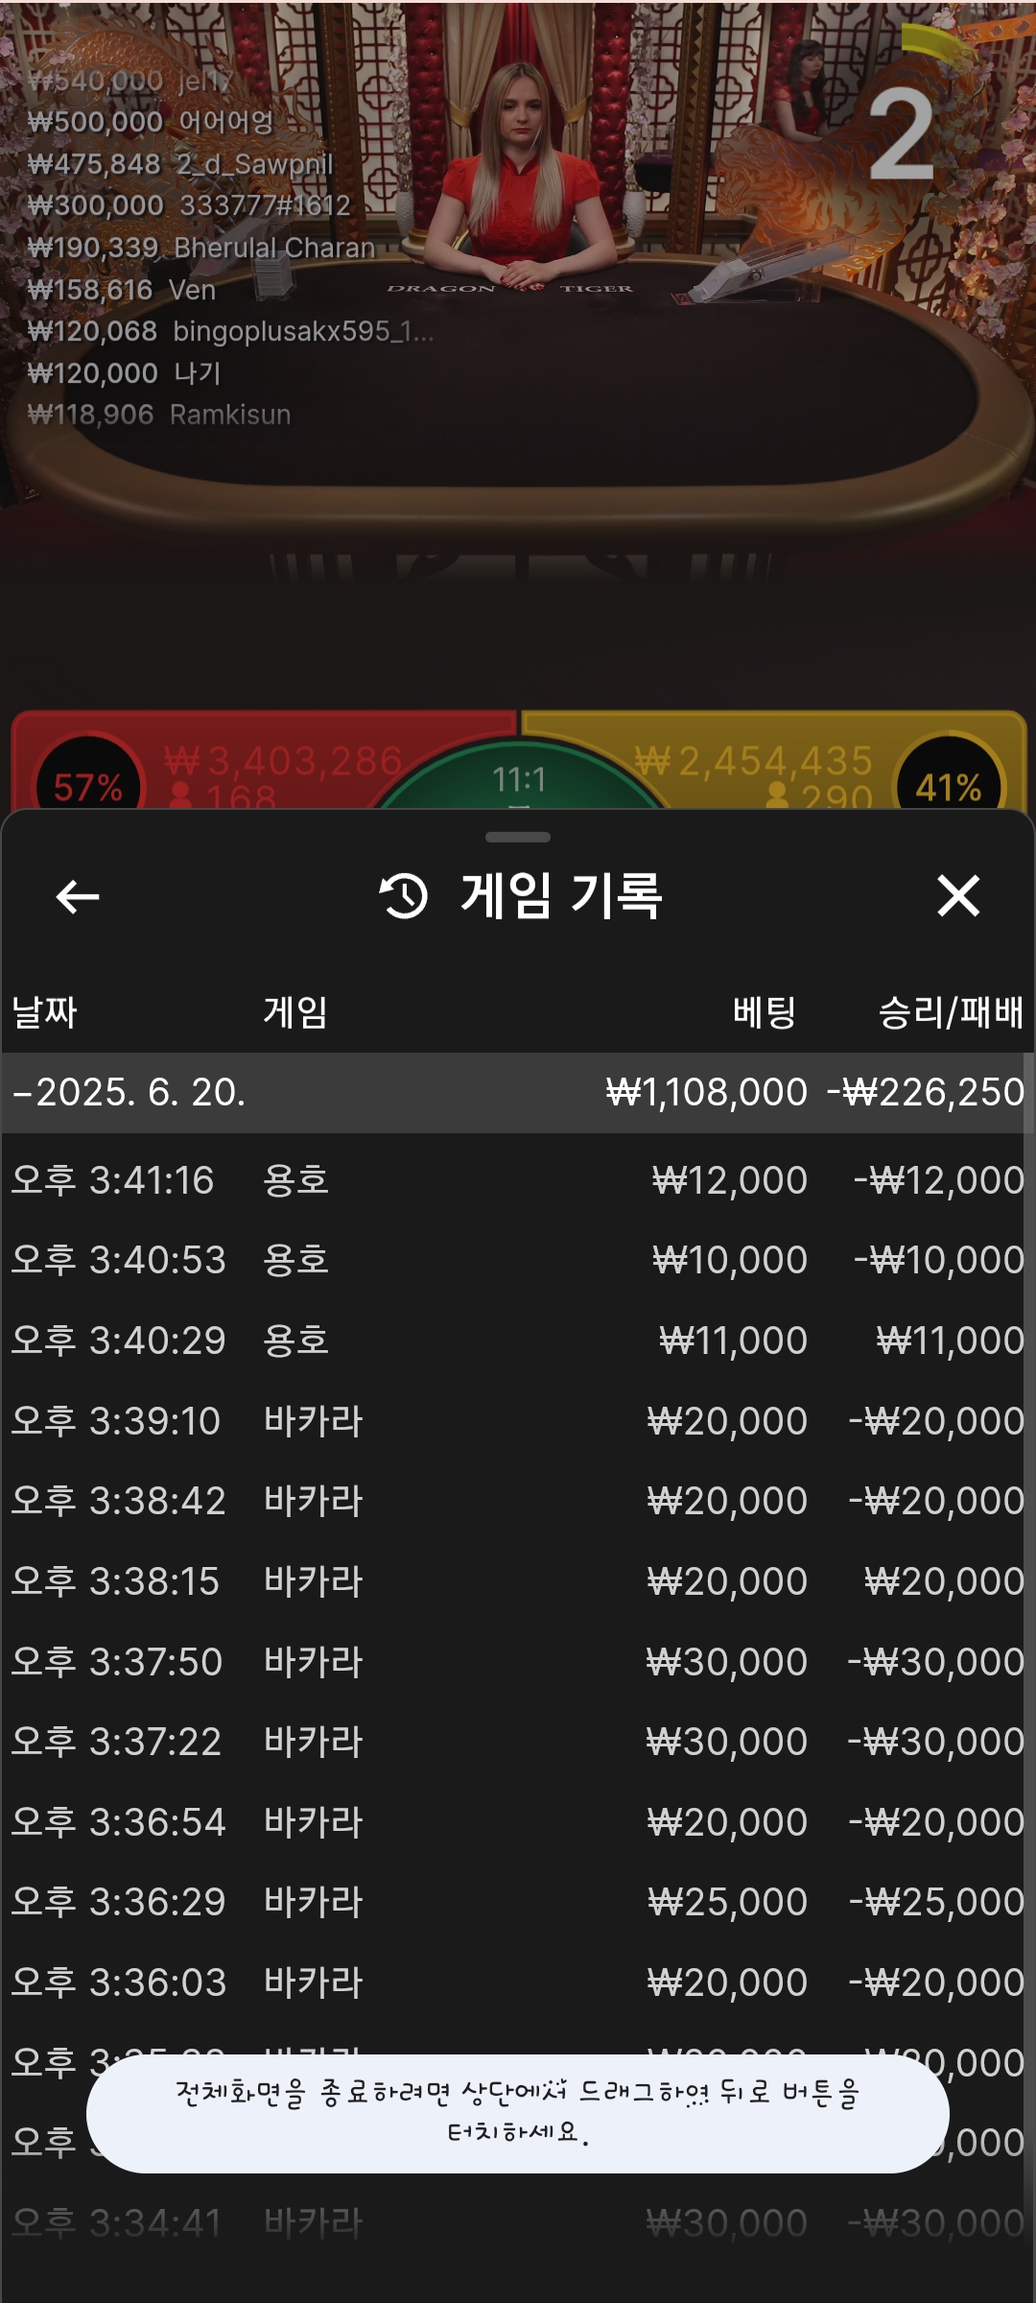This screenshot has width=1036, height=2303.
Task: Click the ₩190,339 Bherulal Charan entry
Action: point(201,248)
